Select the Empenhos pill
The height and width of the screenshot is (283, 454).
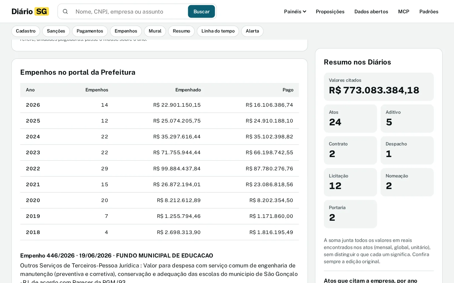[x=126, y=31]
